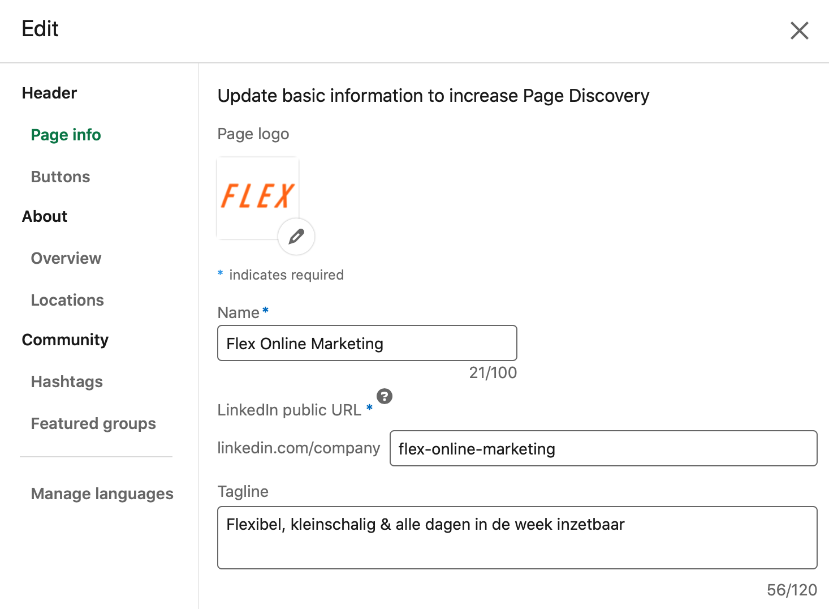Image resolution: width=829 pixels, height=609 pixels.
Task: Click the Header section heading
Action: click(49, 93)
